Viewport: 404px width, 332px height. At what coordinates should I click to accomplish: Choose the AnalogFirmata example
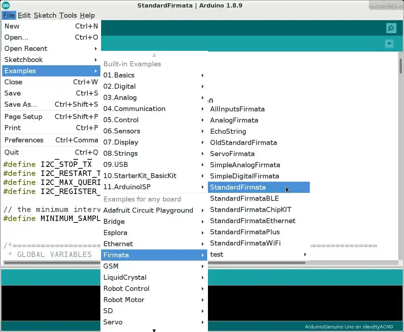(x=234, y=120)
